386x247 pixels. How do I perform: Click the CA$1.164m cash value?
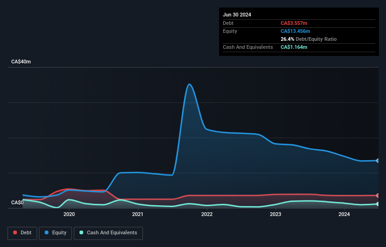click(294, 47)
